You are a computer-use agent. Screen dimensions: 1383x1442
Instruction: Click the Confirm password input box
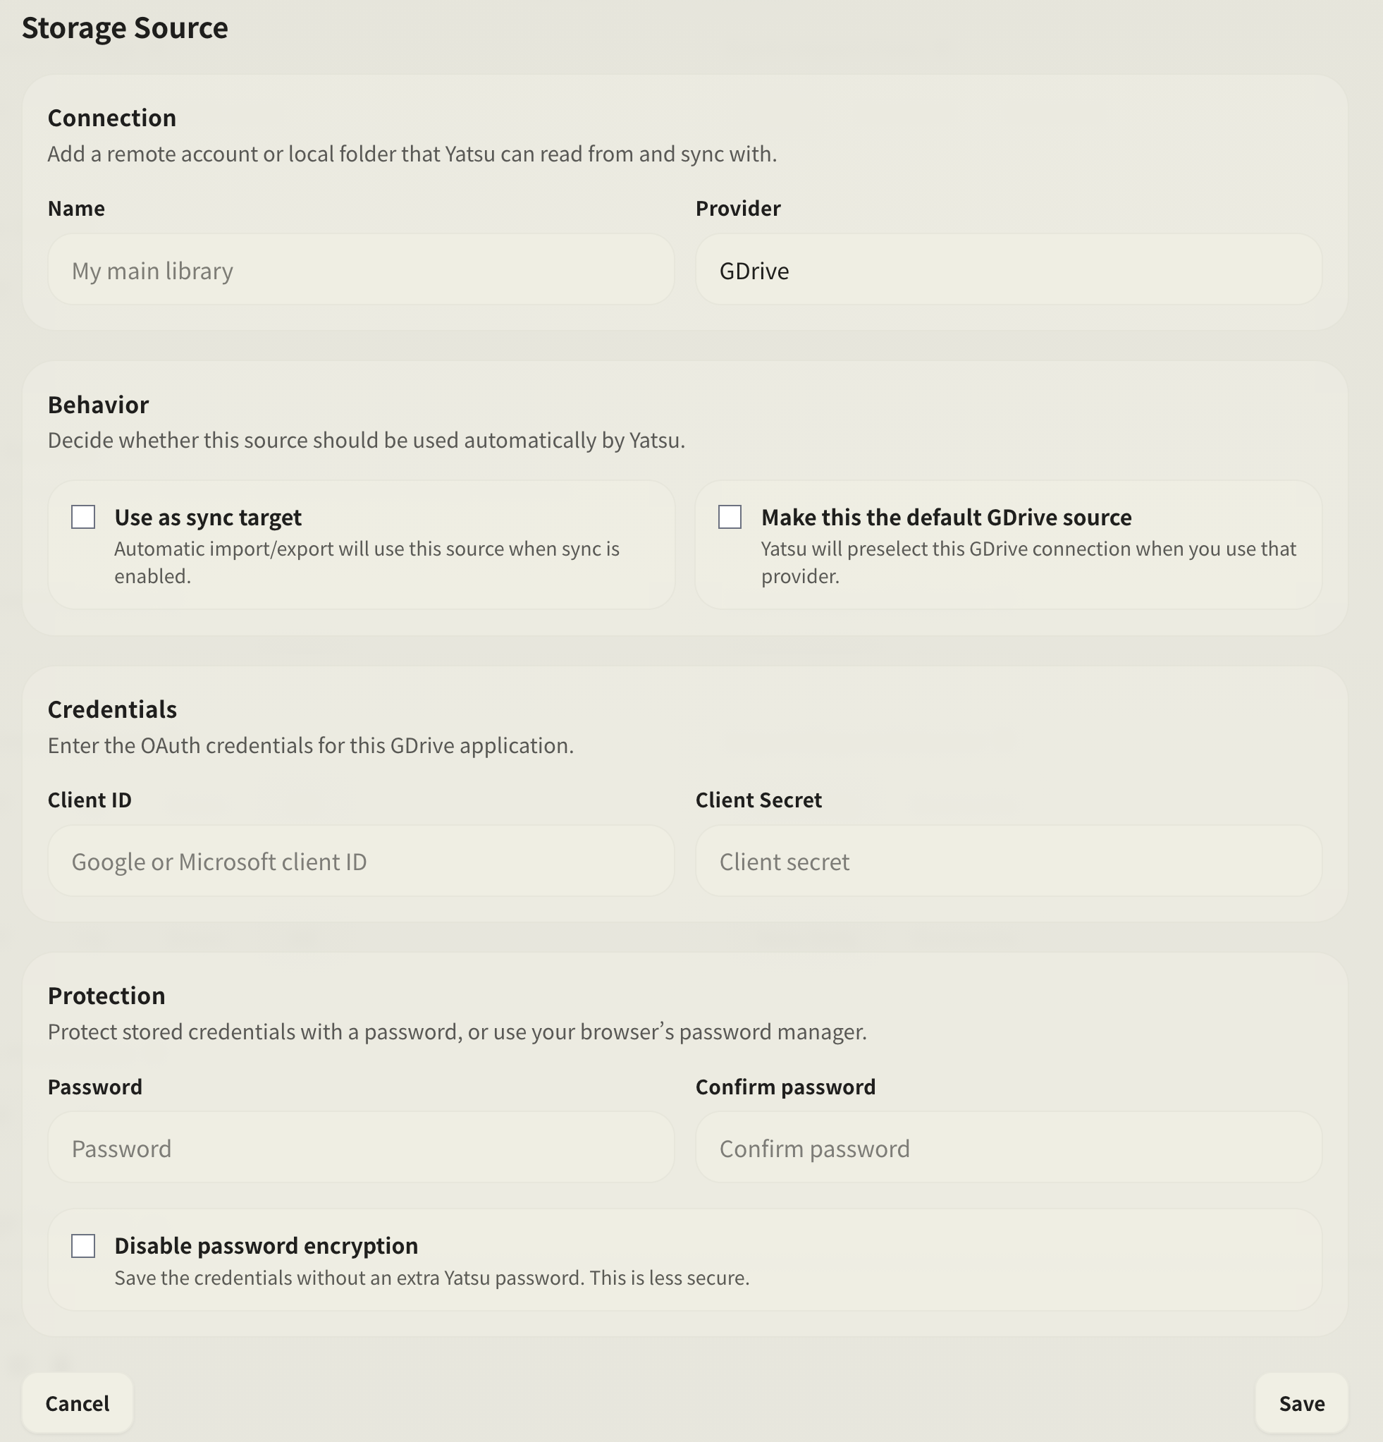pyautogui.click(x=1008, y=1148)
